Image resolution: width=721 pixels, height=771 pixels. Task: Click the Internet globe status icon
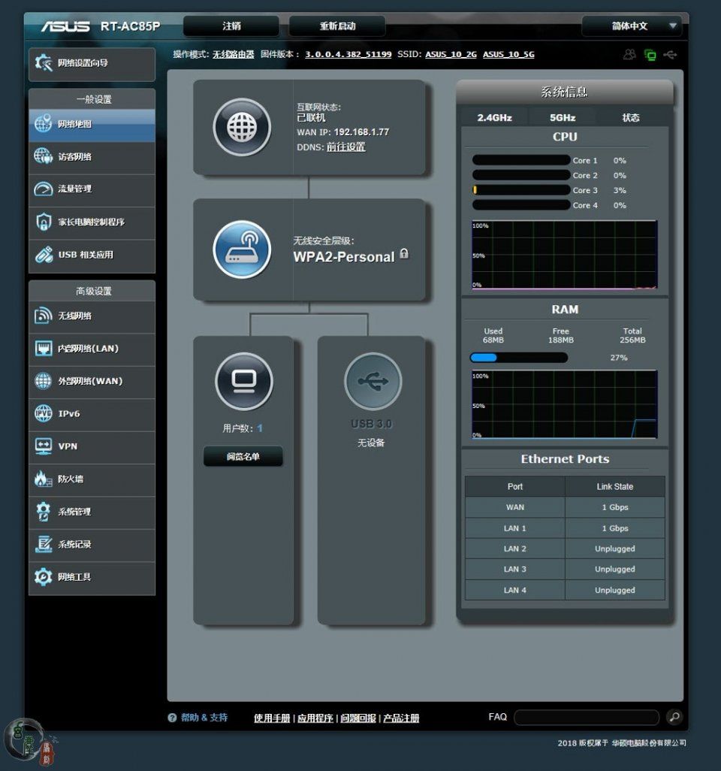point(240,127)
